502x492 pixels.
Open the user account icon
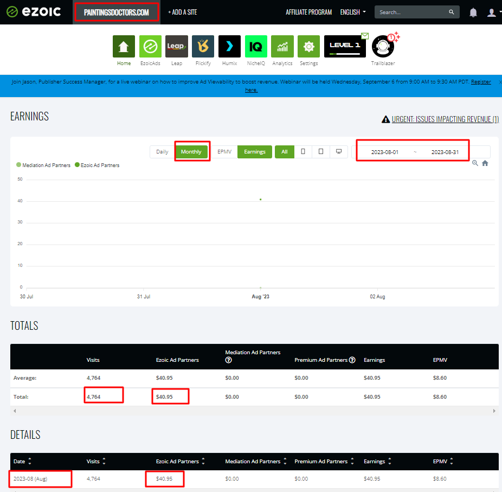[491, 12]
